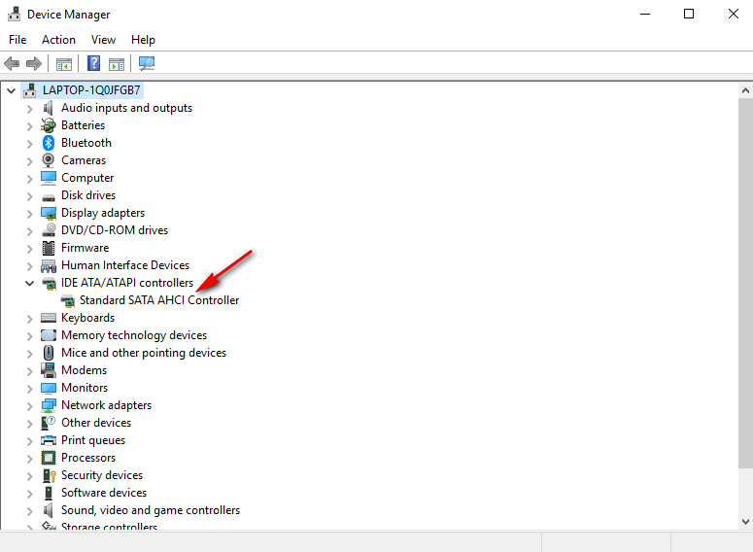Click the Cameras webcam icon
The image size is (753, 552).
[x=48, y=160]
